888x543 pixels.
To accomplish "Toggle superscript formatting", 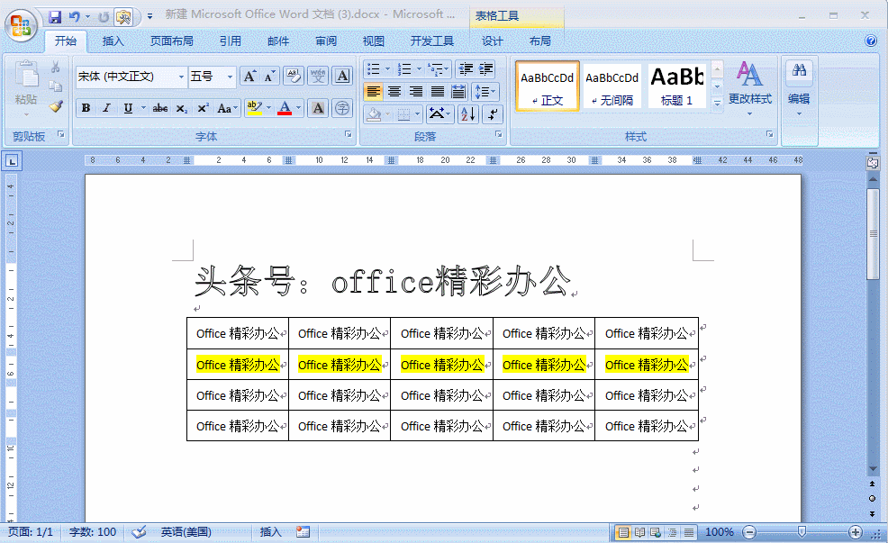I will point(203,108).
